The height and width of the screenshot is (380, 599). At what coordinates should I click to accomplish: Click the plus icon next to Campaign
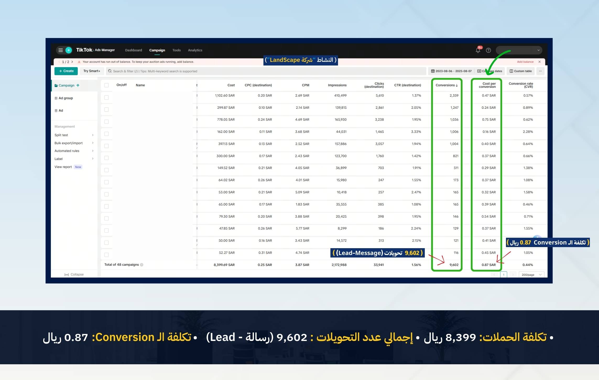pos(78,85)
